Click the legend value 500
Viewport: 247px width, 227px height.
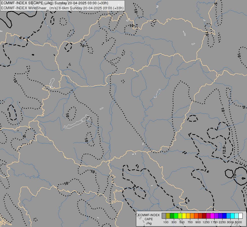pyautogui.click(x=182, y=222)
